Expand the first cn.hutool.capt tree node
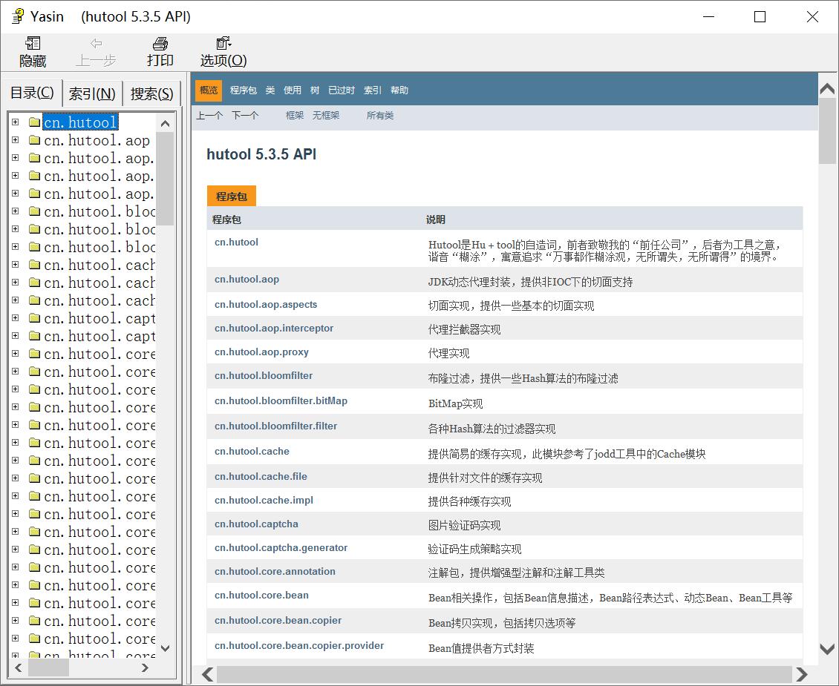839x686 pixels. tap(15, 318)
